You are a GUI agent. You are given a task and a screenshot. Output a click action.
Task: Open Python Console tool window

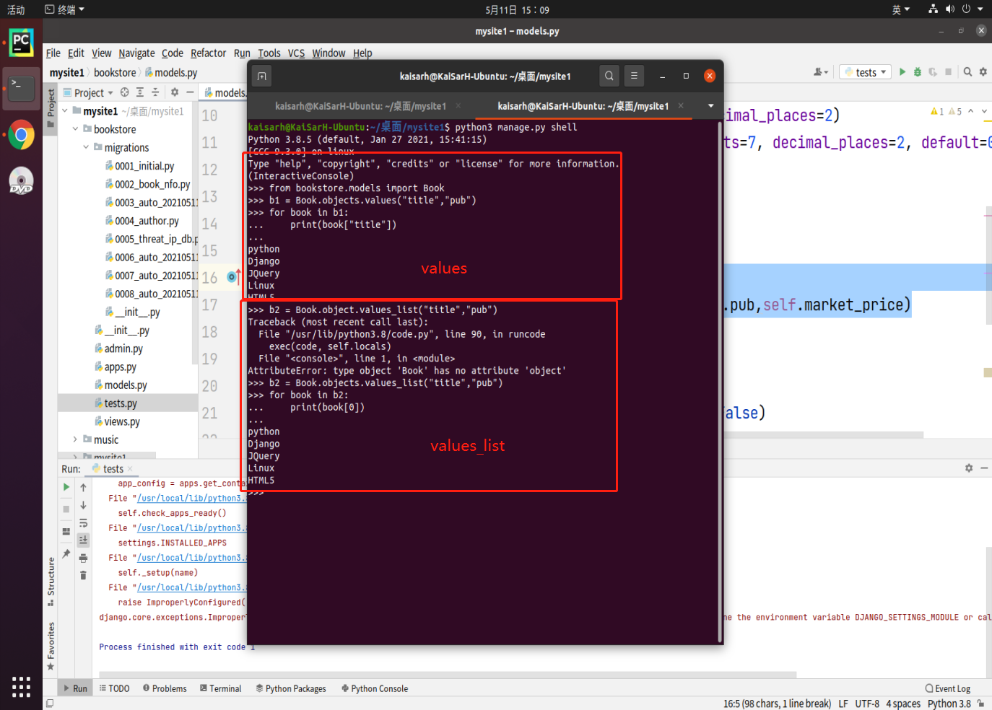374,688
